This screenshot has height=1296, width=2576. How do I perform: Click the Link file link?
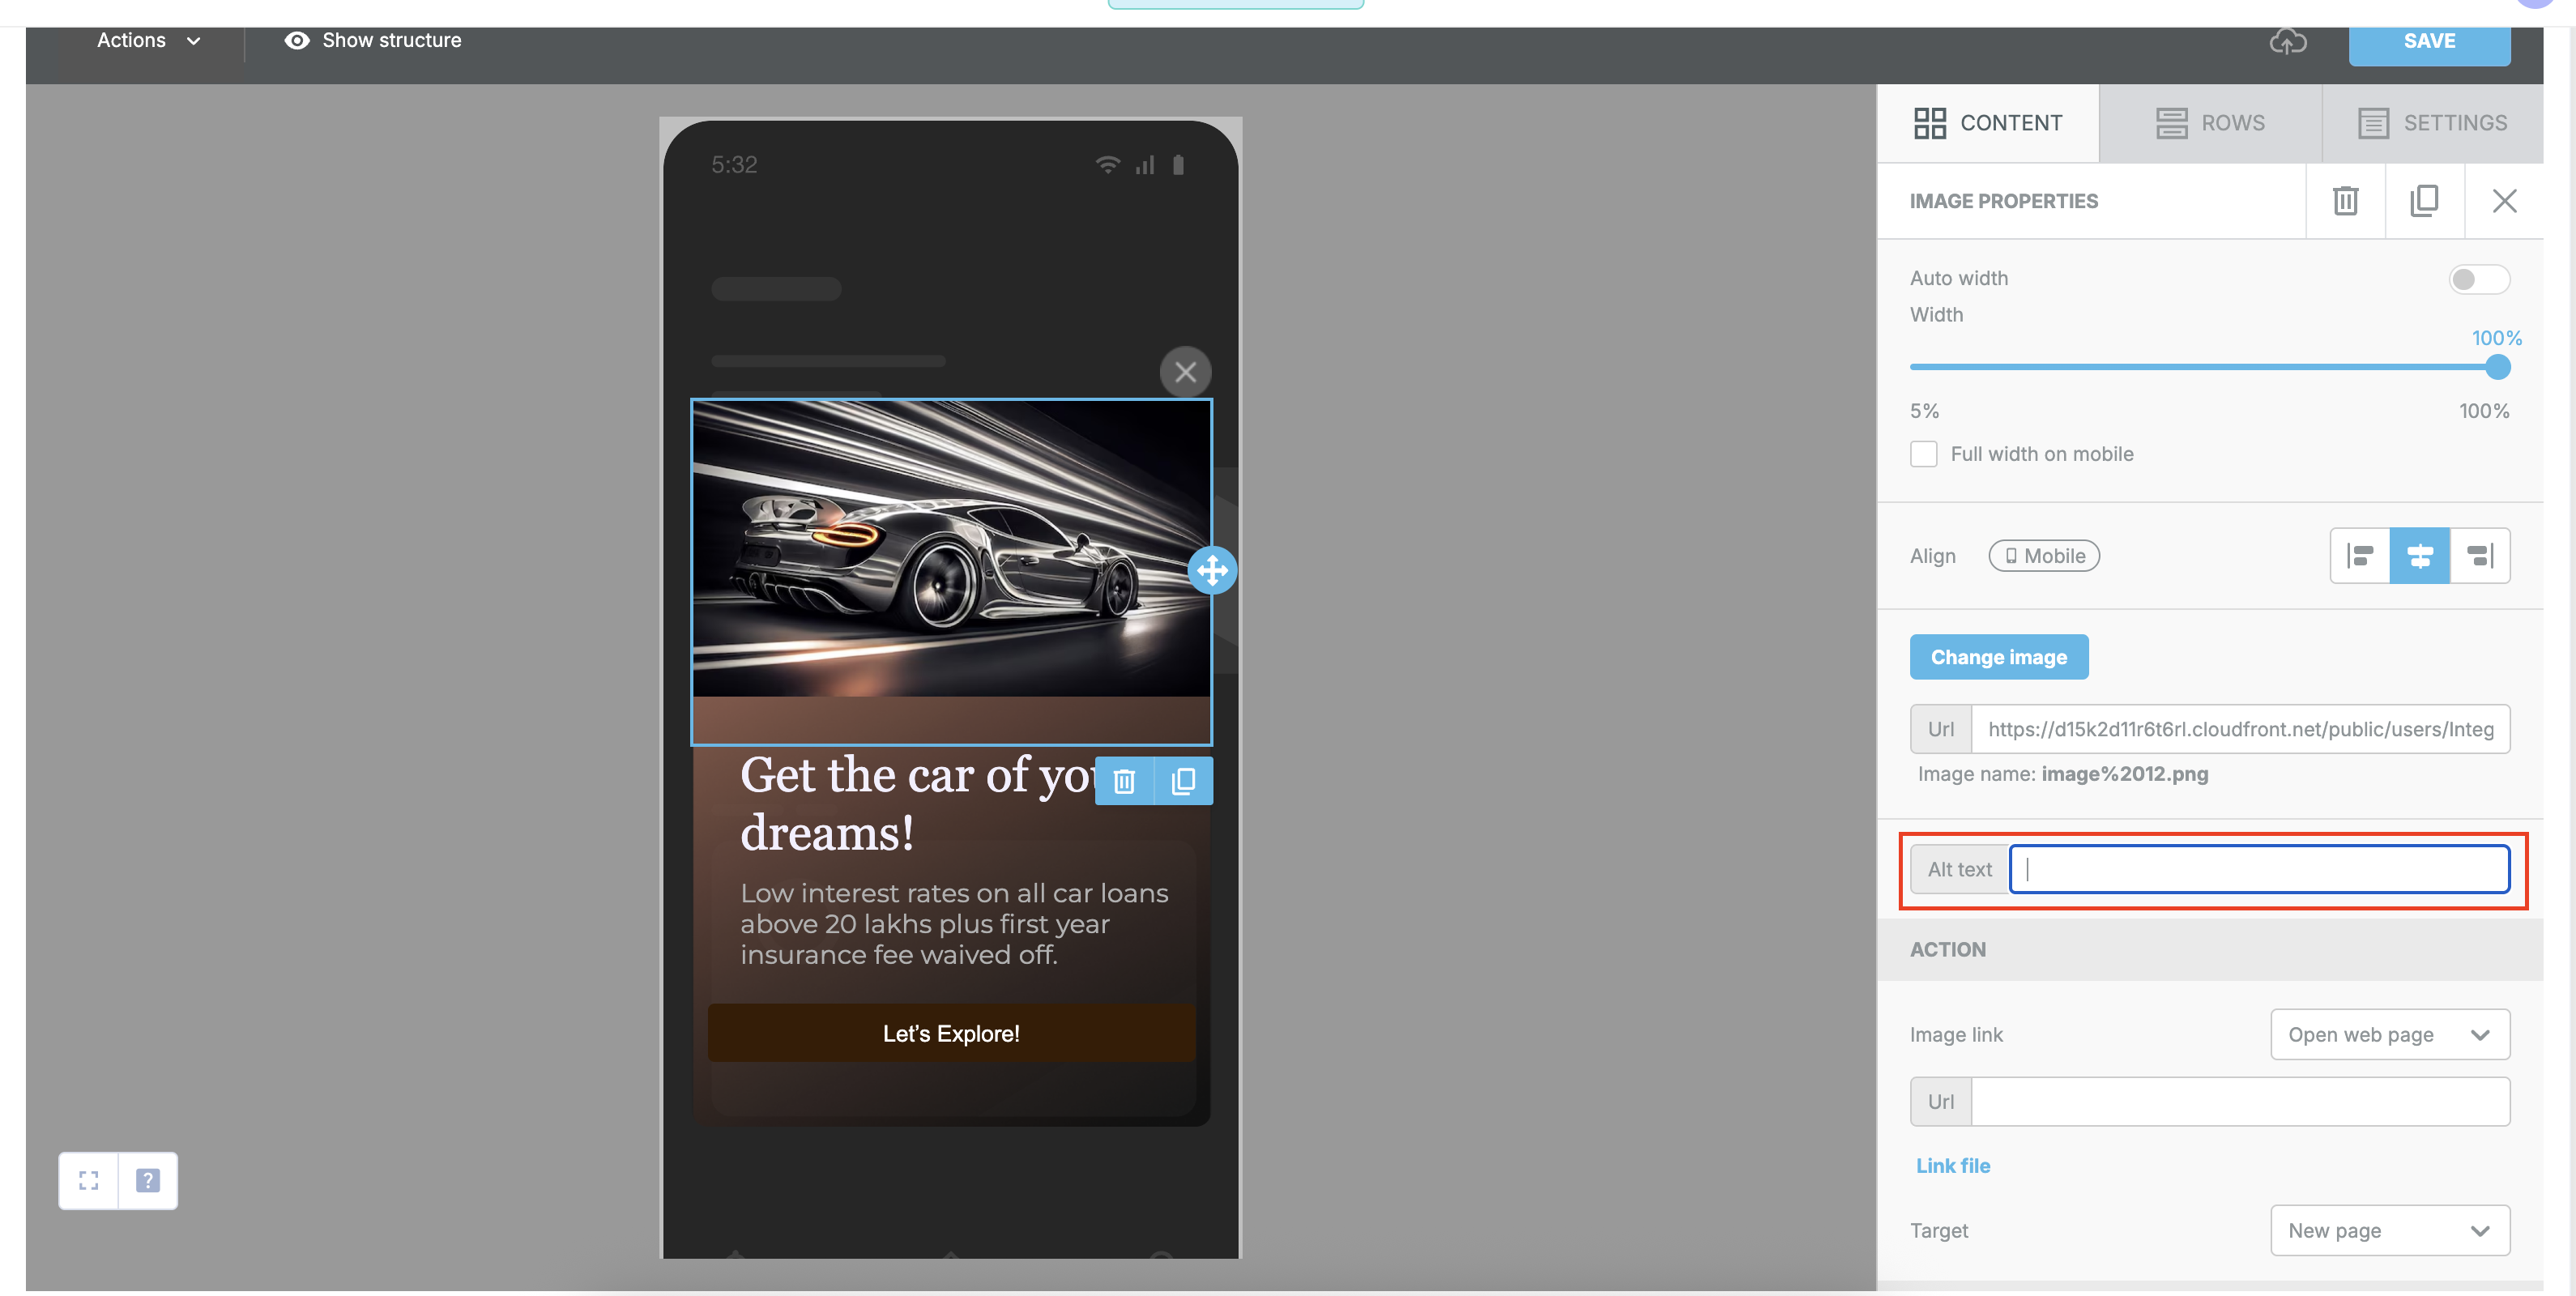(x=1952, y=1165)
